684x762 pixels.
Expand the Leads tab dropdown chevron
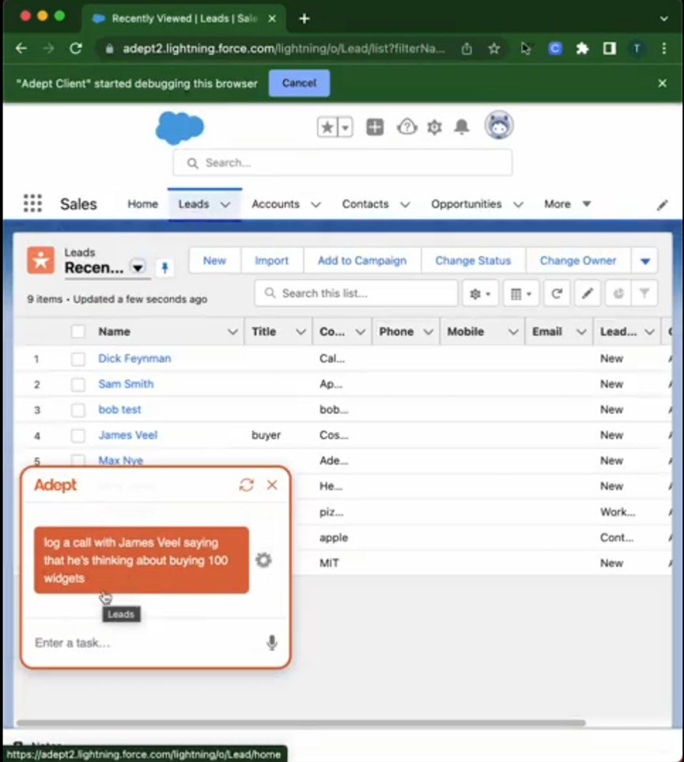pyautogui.click(x=225, y=204)
